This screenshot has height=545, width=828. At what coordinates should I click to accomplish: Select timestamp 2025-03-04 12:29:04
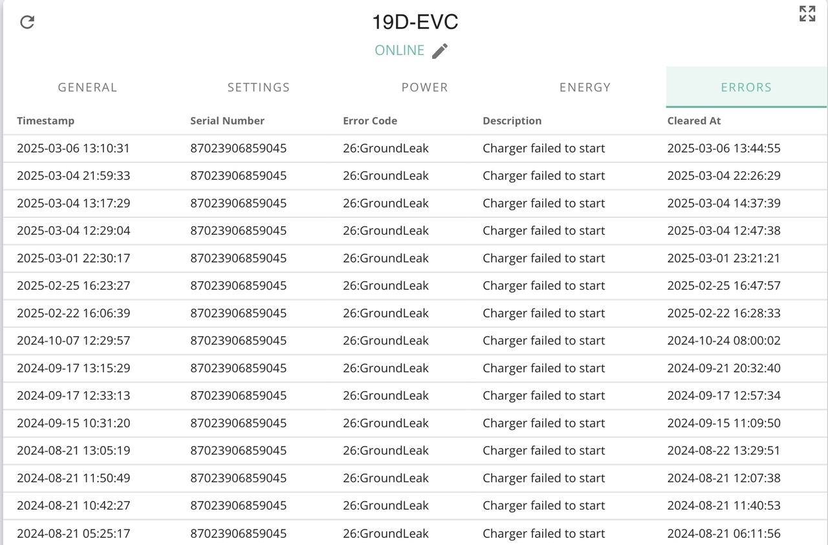click(73, 231)
